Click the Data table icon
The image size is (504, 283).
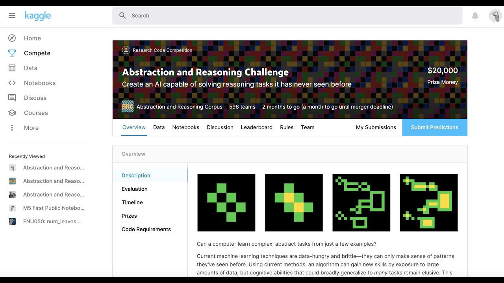[12, 68]
